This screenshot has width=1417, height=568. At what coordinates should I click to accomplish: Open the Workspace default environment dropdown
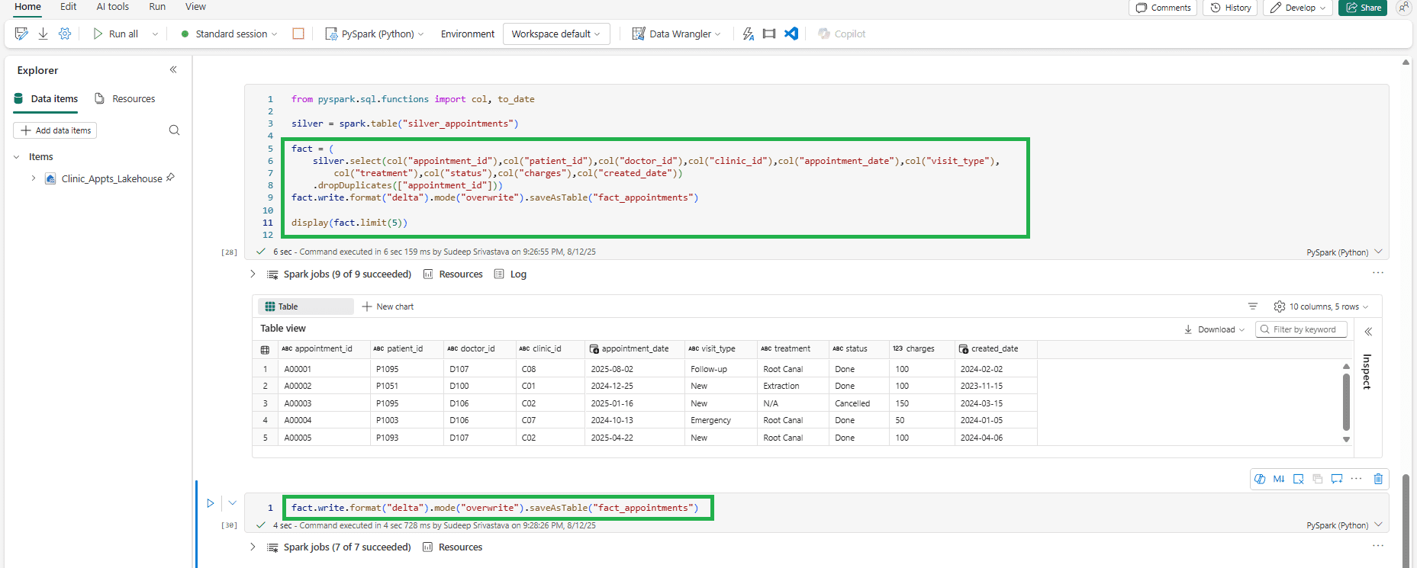(x=556, y=34)
